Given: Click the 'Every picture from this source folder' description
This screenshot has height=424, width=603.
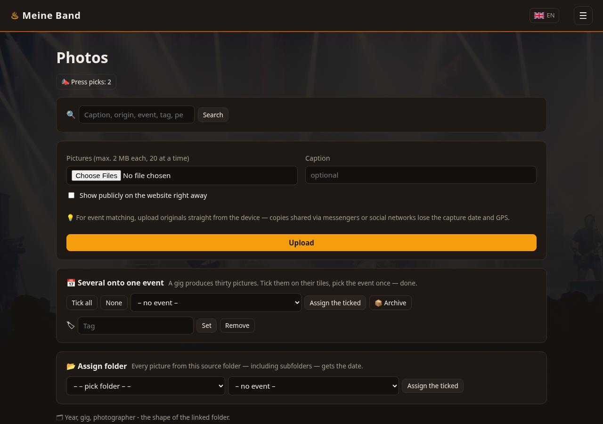Looking at the screenshot, I should (x=247, y=366).
